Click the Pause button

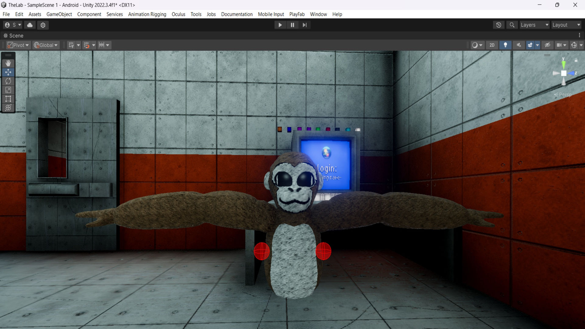(292, 25)
